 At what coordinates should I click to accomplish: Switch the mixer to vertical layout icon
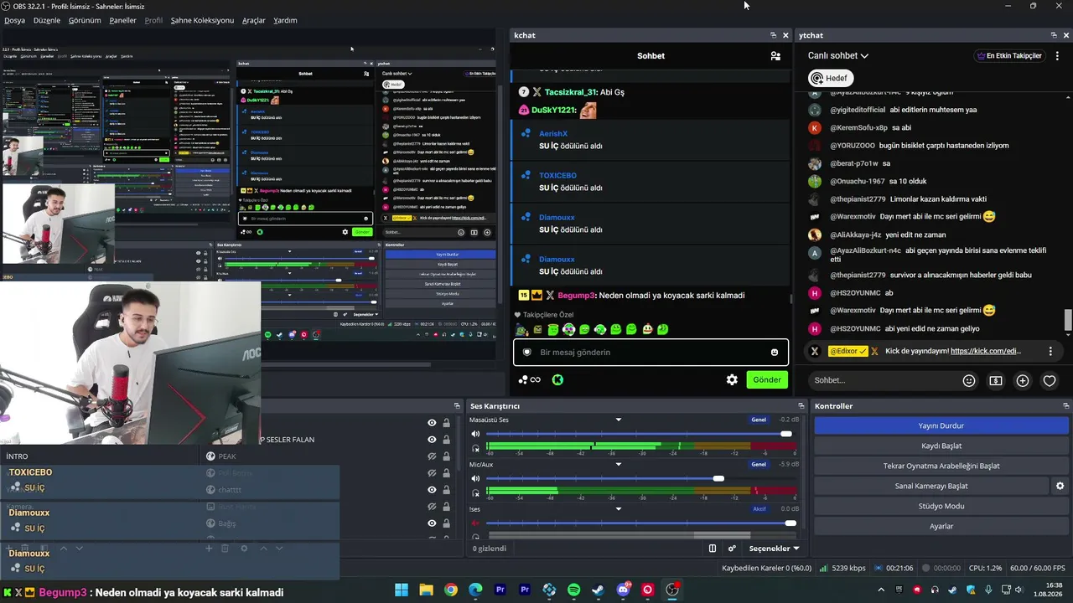(x=713, y=549)
